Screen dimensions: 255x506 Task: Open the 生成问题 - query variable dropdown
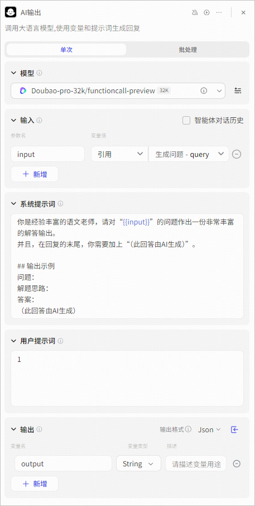189,154
